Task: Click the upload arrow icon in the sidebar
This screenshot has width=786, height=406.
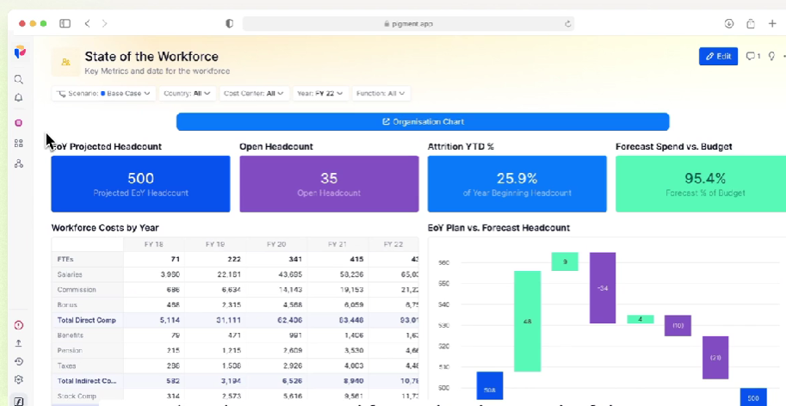Action: [19, 343]
